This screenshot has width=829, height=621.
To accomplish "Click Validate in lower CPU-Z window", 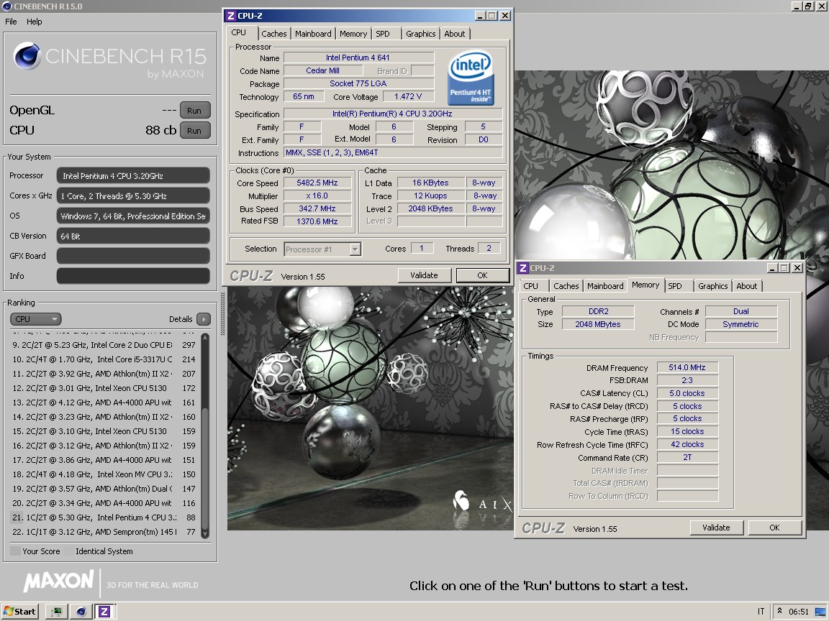I will tap(717, 528).
